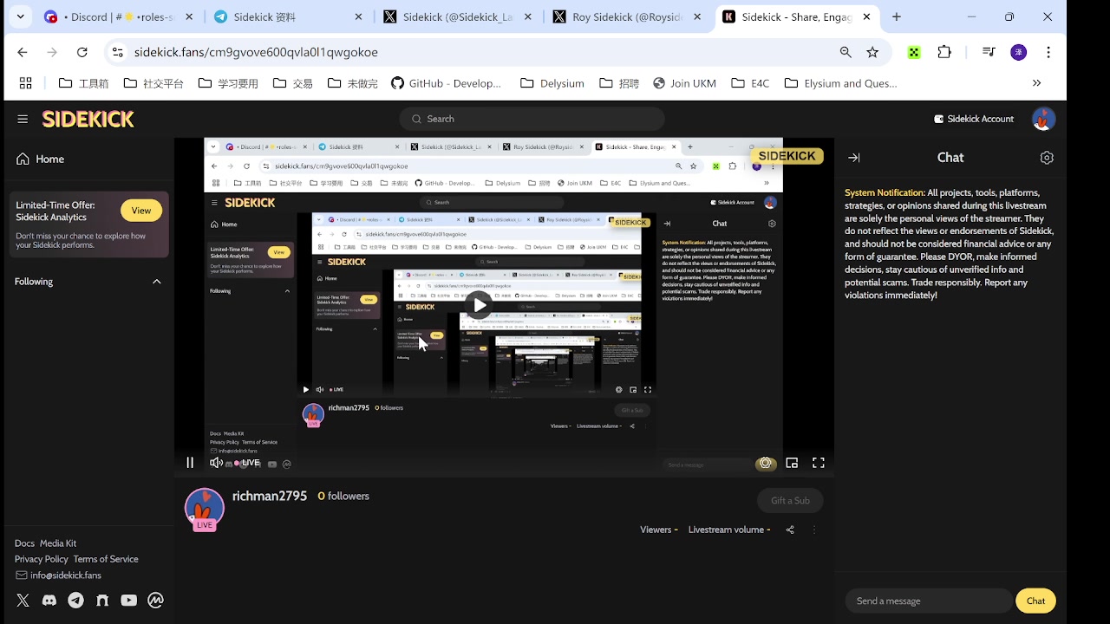Close the Roy Sidekick browser tab
The image size is (1110, 624).
pyautogui.click(x=697, y=16)
